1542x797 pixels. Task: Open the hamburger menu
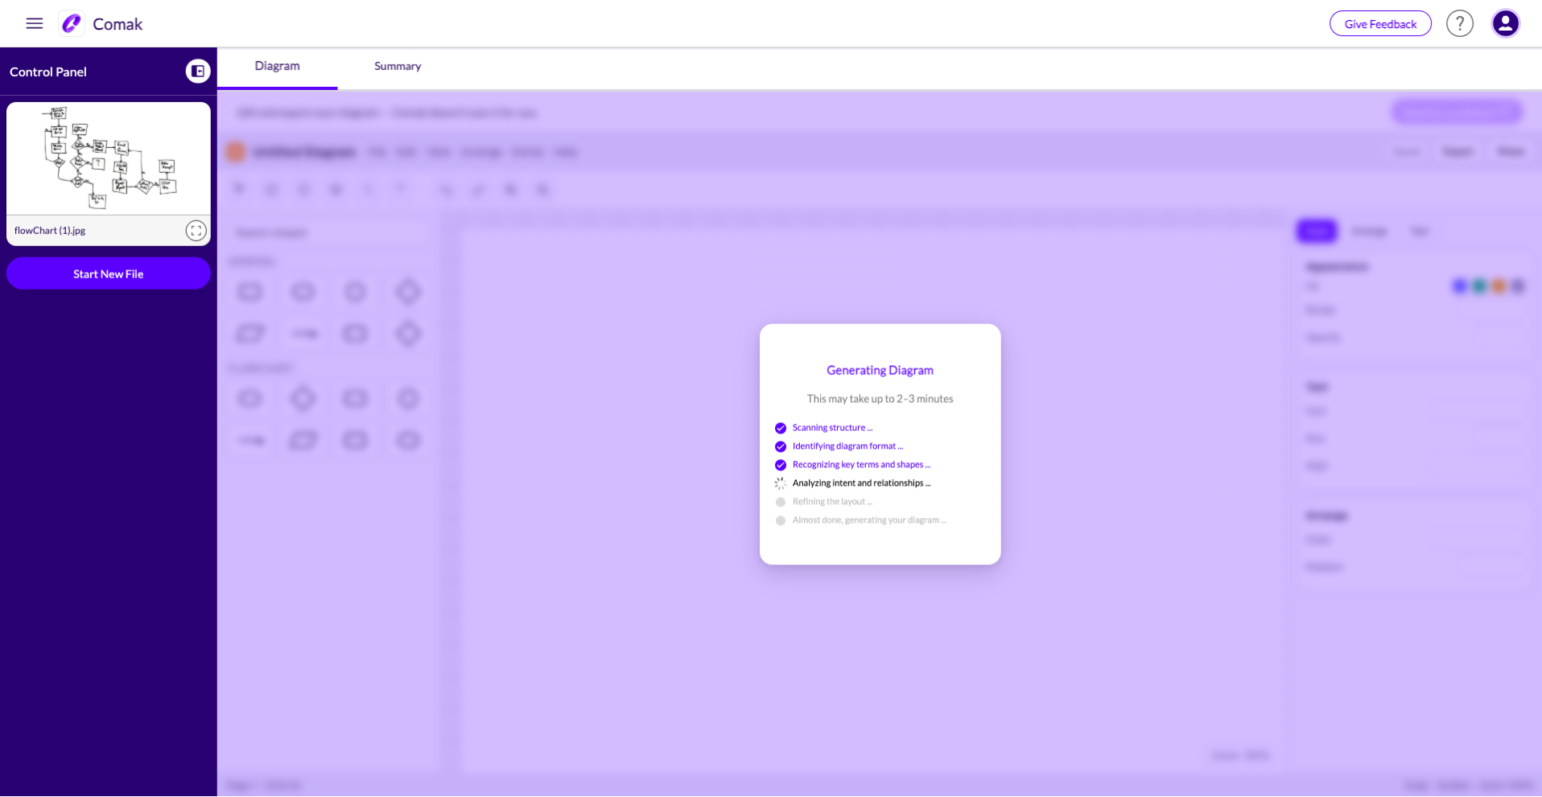point(34,23)
